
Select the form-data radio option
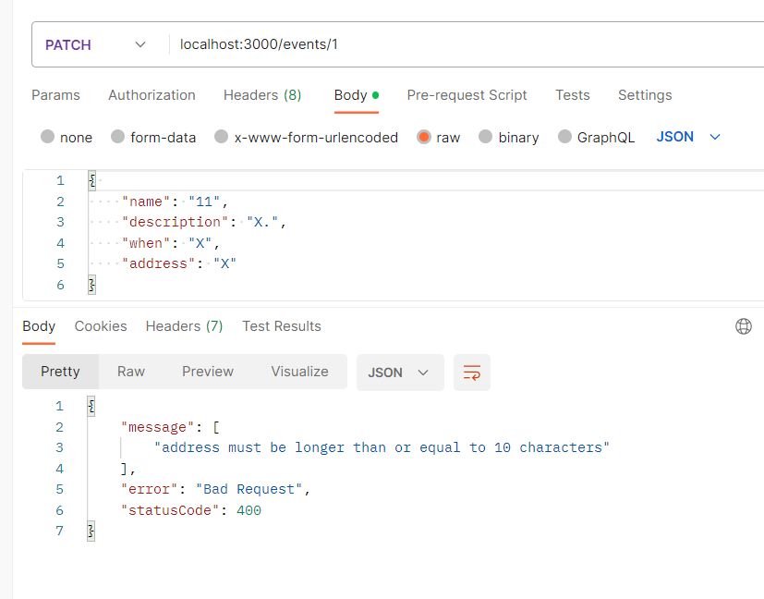tap(118, 137)
